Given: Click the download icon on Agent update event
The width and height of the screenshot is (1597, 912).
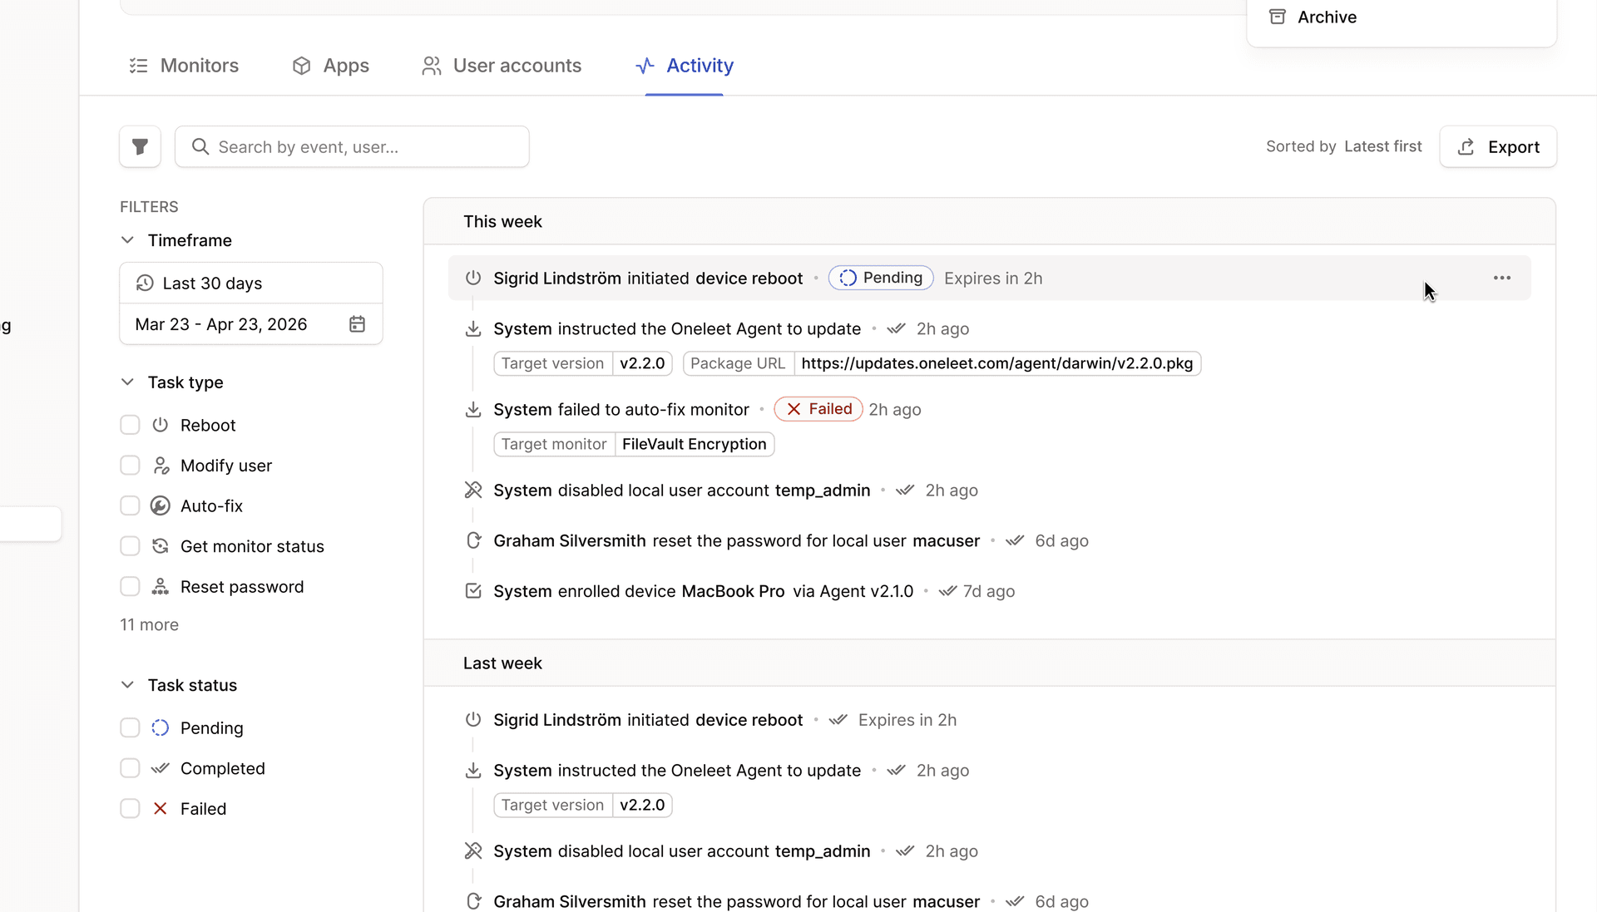Looking at the screenshot, I should click(x=472, y=328).
